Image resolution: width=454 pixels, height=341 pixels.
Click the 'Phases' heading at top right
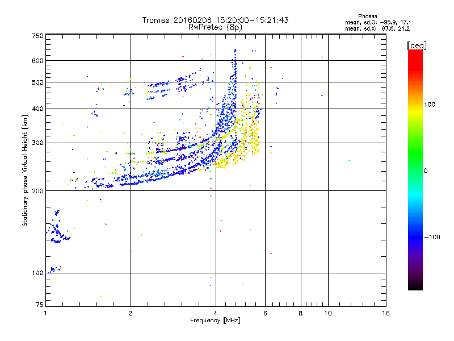pyautogui.click(x=367, y=16)
